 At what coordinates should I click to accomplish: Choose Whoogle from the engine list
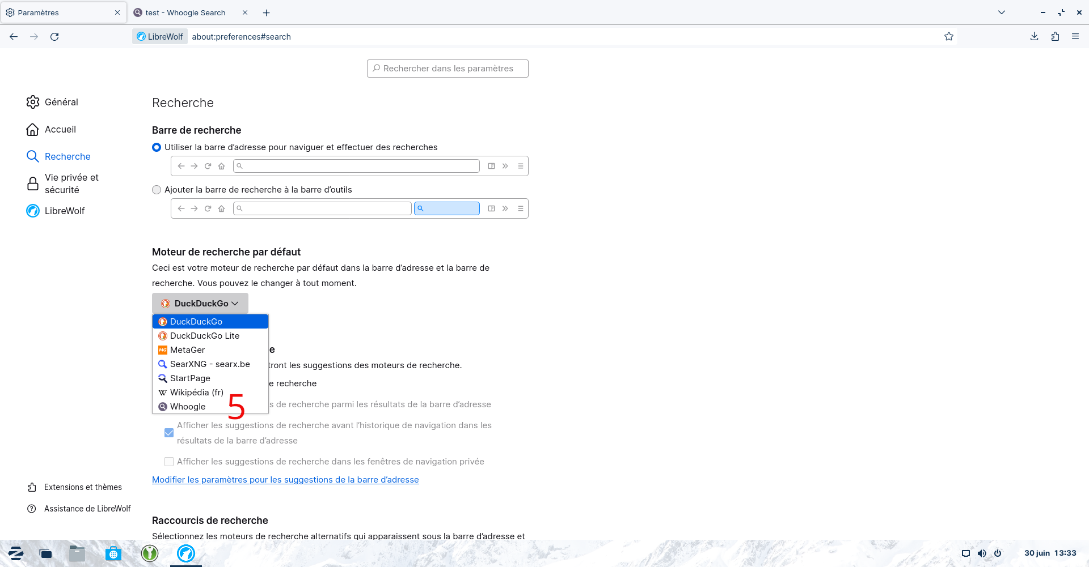[x=188, y=407]
